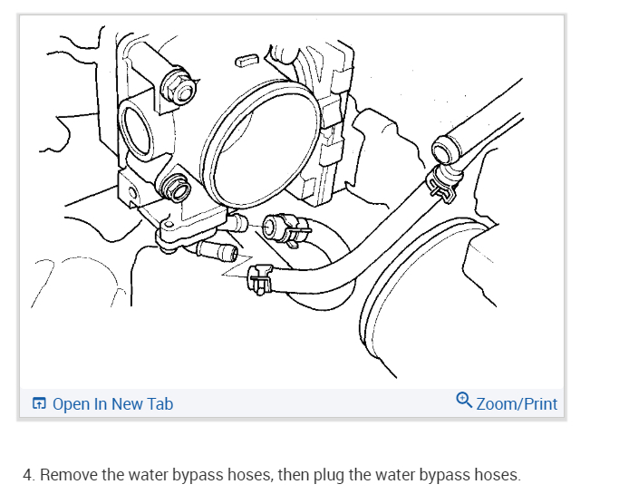Viewport: 619px width, 494px height.
Task: Click the magnifier Zoom/Print icon
Action: (464, 400)
